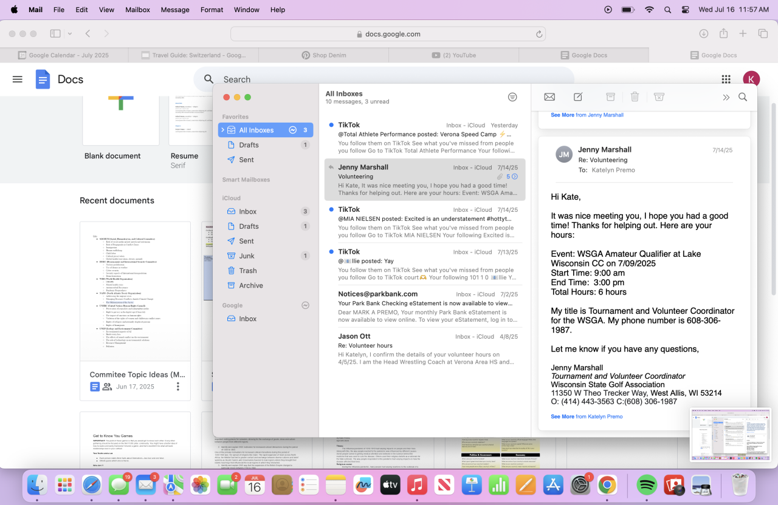This screenshot has width=778, height=505.
Task: Toggle the Safari sidebar button
Action: tap(55, 34)
